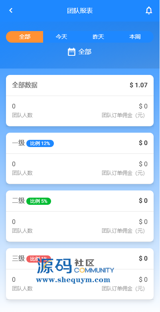Image resolution: width=160 pixels, height=312 pixels.
Task: Switch to the 本周 tab
Action: (135, 37)
